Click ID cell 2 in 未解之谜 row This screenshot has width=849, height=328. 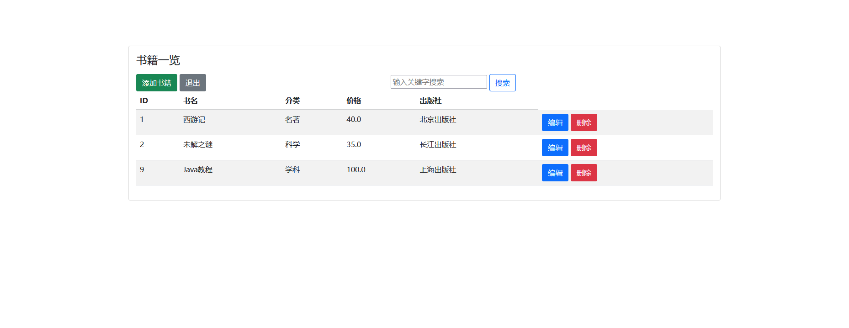(x=142, y=144)
